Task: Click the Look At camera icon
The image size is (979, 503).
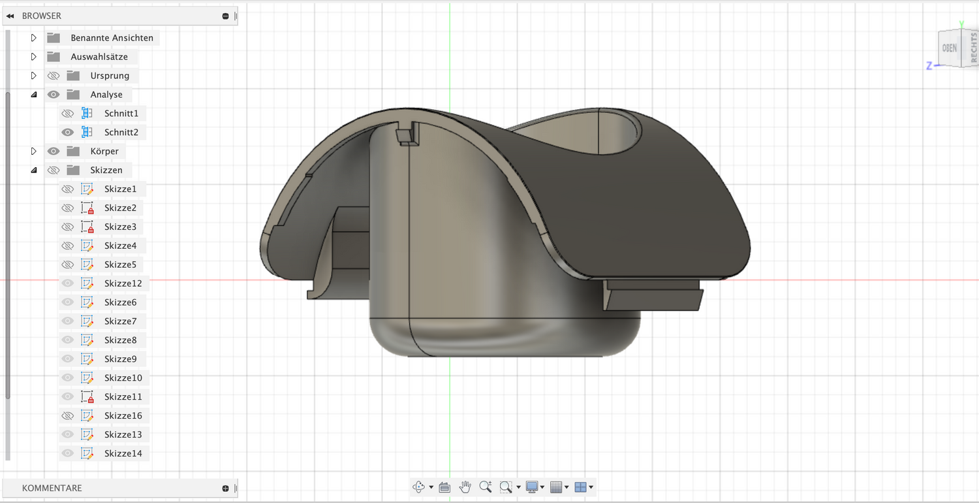Action: coord(444,487)
